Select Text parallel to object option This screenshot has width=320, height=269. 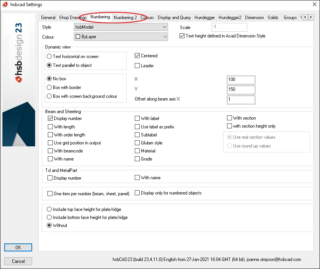[x=69, y=65]
